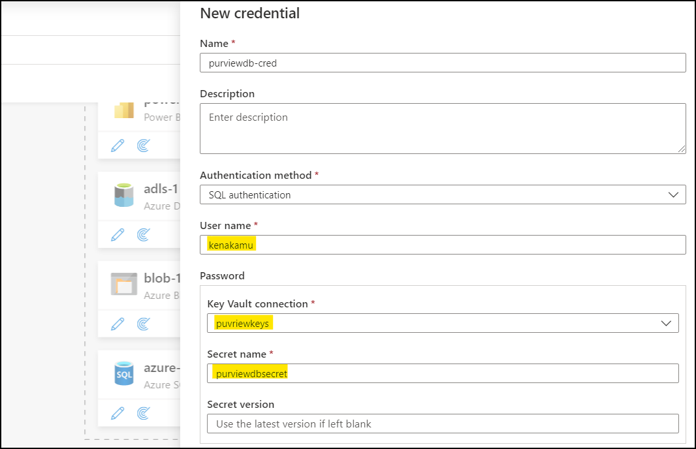Click the blue SQL database icon
The image size is (696, 449).
[x=123, y=373]
